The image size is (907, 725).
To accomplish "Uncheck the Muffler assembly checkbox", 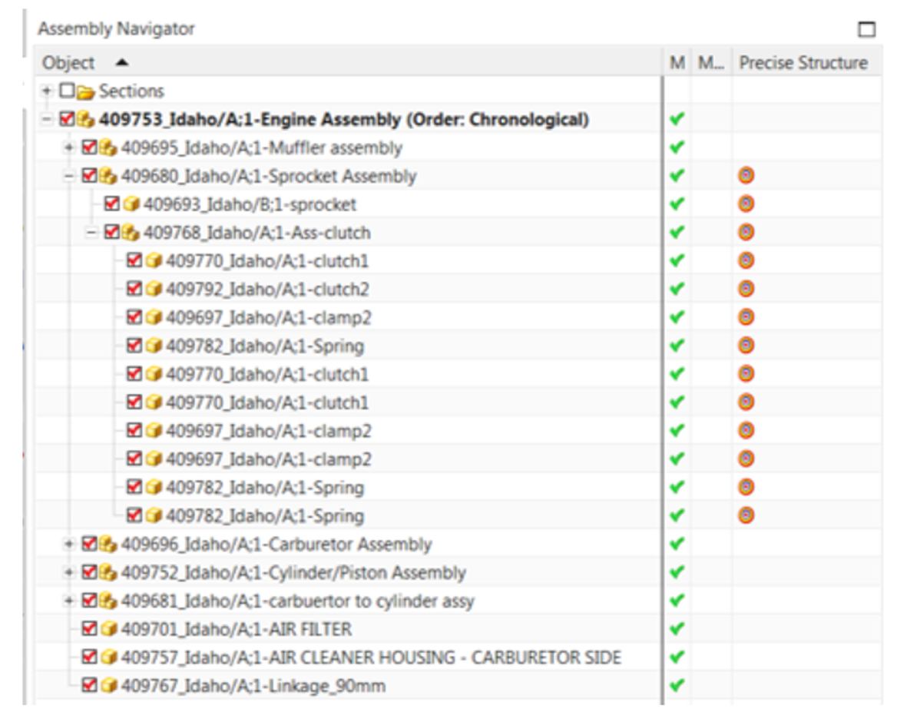I will (89, 147).
